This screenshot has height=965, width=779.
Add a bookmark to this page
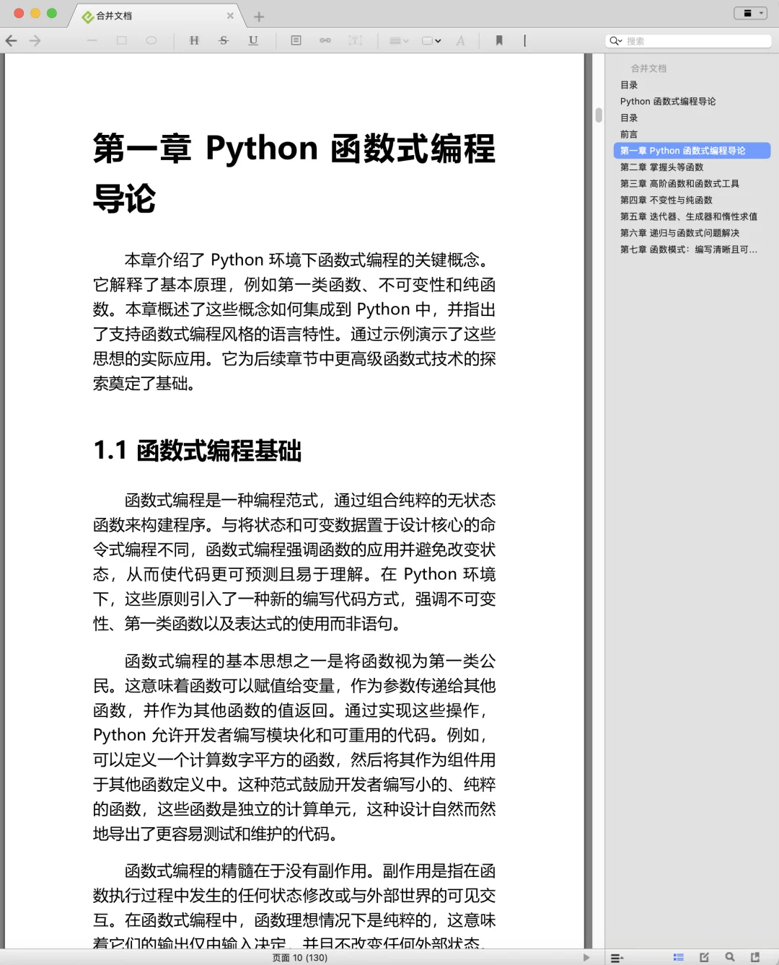[499, 40]
